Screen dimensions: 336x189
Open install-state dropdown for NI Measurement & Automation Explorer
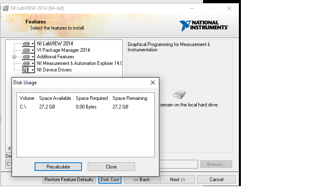[x=28, y=63]
